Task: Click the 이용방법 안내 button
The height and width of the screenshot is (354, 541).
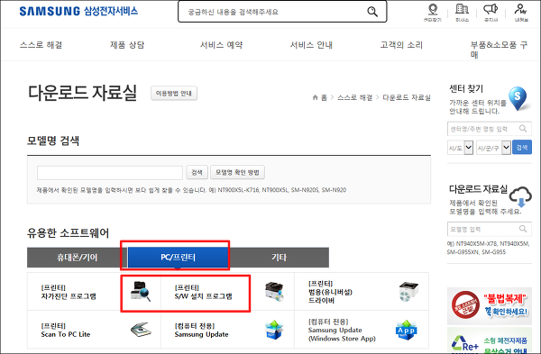Action: (174, 93)
